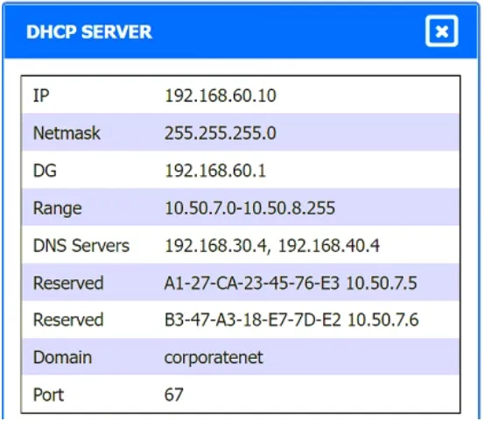
Task: Select the reservation entry for 10.50.7.6
Action: pyautogui.click(x=291, y=319)
